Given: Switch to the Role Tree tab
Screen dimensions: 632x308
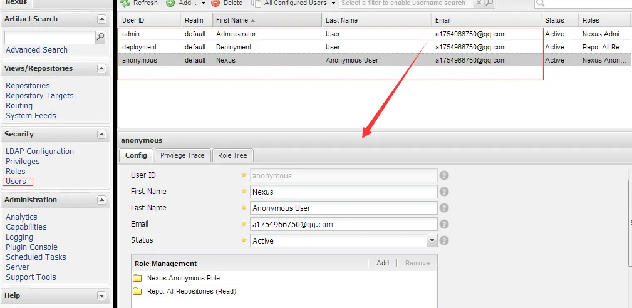Looking at the screenshot, I should click(232, 155).
